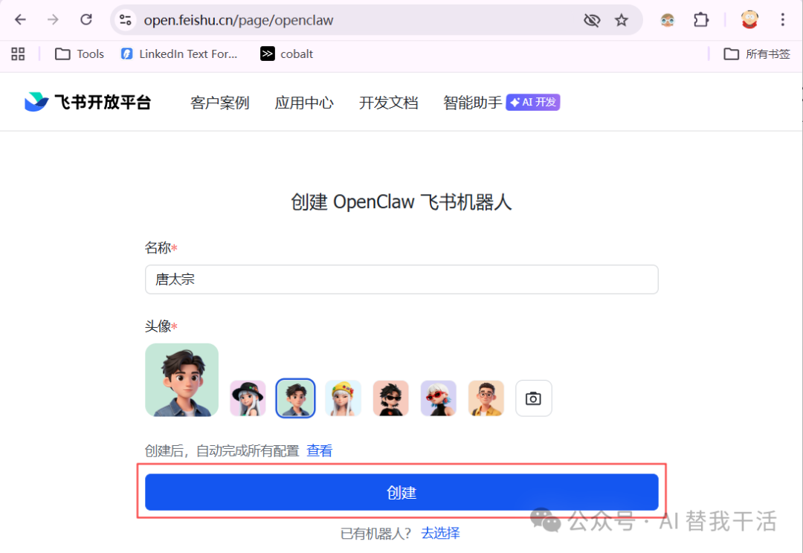Go back to previous page
This screenshot has width=803, height=553.
pos(20,20)
